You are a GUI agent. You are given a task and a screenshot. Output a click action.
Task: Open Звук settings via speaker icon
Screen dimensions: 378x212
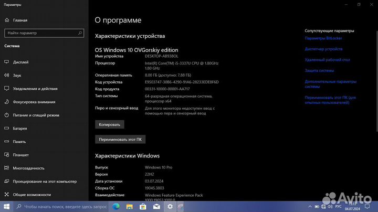(x=7, y=75)
